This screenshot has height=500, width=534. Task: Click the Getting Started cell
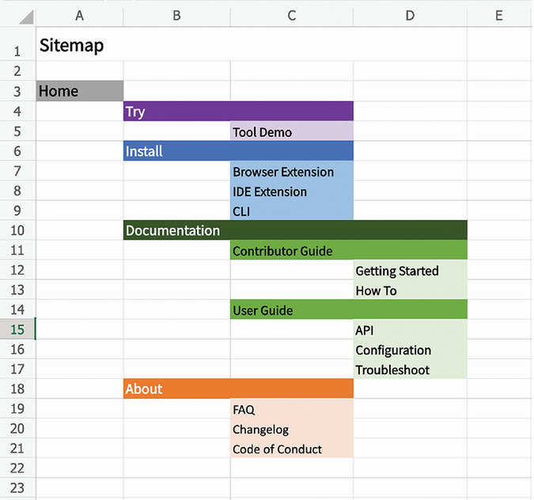point(410,271)
